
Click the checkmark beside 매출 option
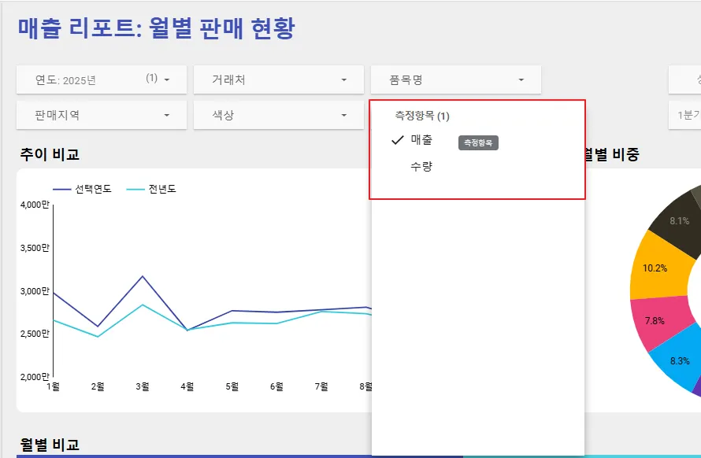(398, 140)
